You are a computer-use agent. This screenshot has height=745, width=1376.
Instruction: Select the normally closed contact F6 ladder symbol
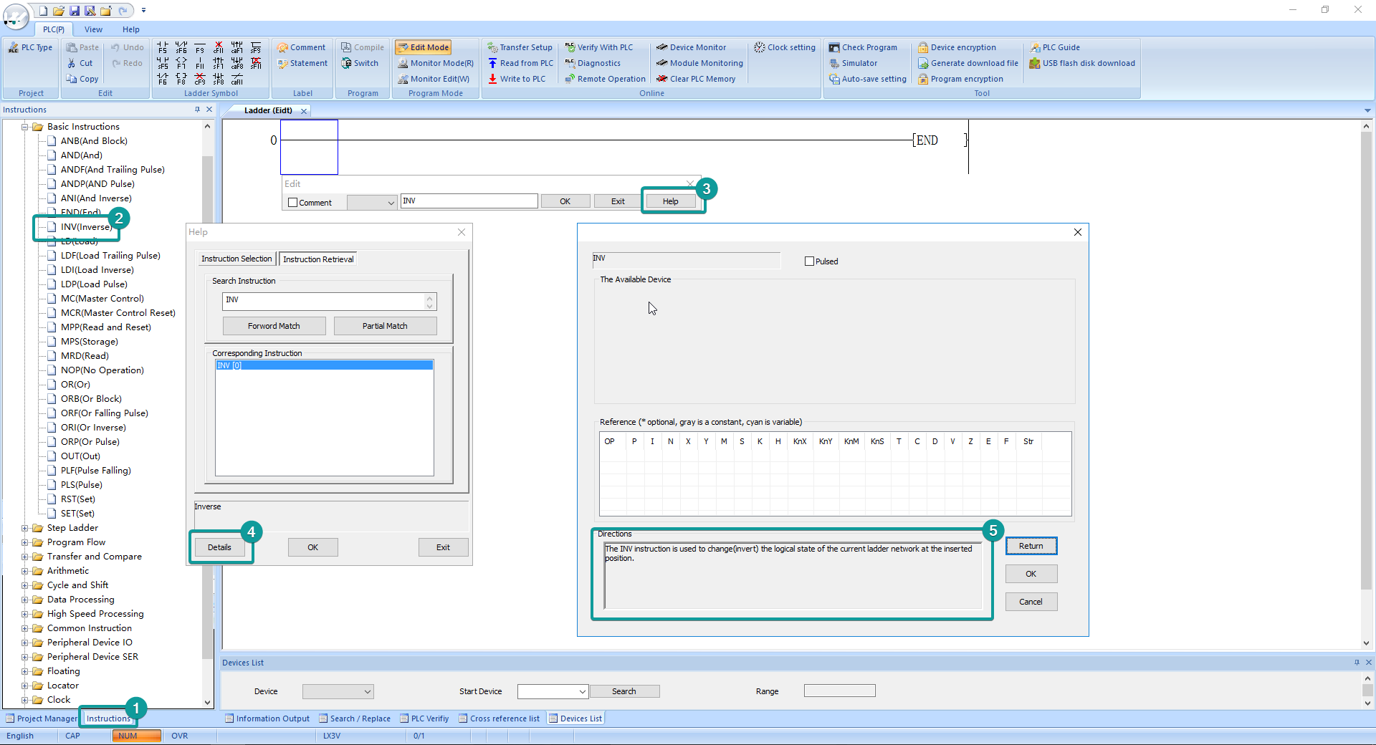[163, 79]
